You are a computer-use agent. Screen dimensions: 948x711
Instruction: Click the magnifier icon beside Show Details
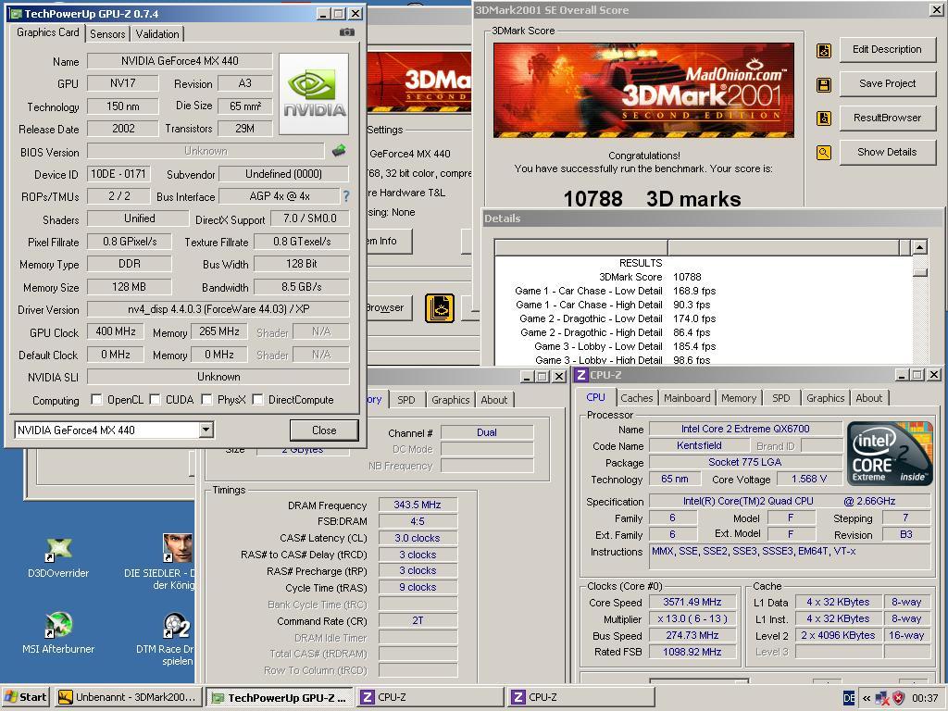(824, 153)
